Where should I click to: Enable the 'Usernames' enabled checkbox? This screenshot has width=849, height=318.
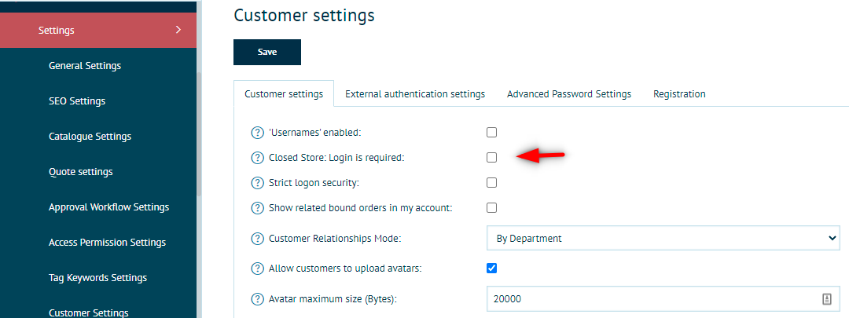tap(492, 132)
